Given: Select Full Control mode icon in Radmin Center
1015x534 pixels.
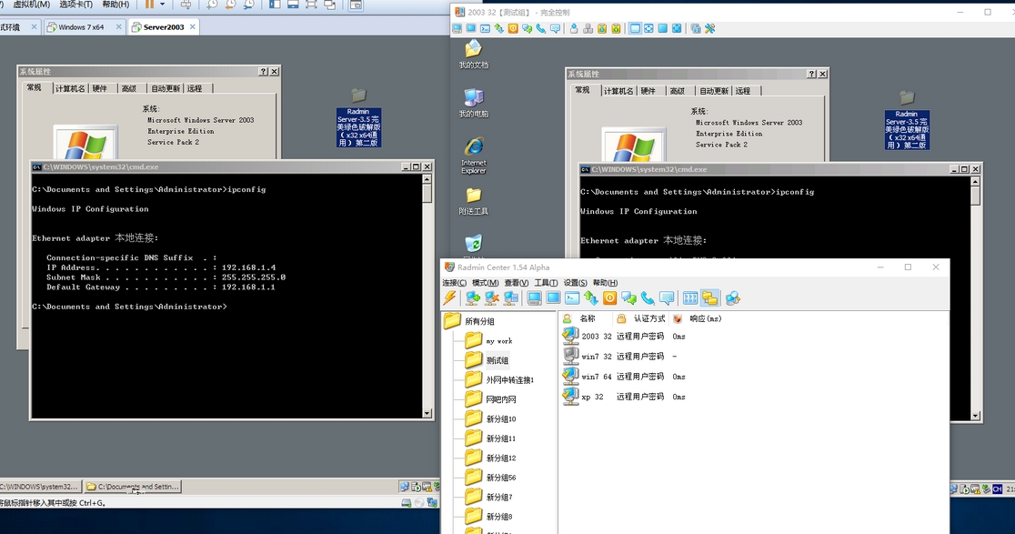Looking at the screenshot, I should click(x=534, y=297).
